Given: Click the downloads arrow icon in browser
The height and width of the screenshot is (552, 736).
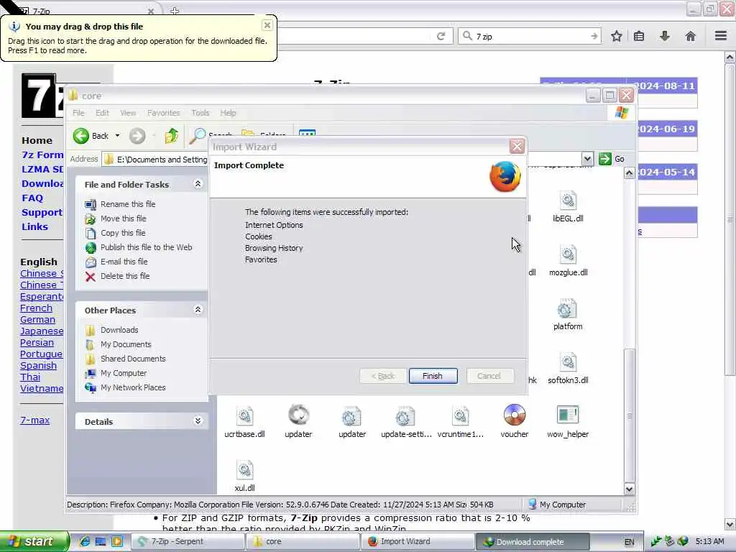Looking at the screenshot, I should pos(665,36).
